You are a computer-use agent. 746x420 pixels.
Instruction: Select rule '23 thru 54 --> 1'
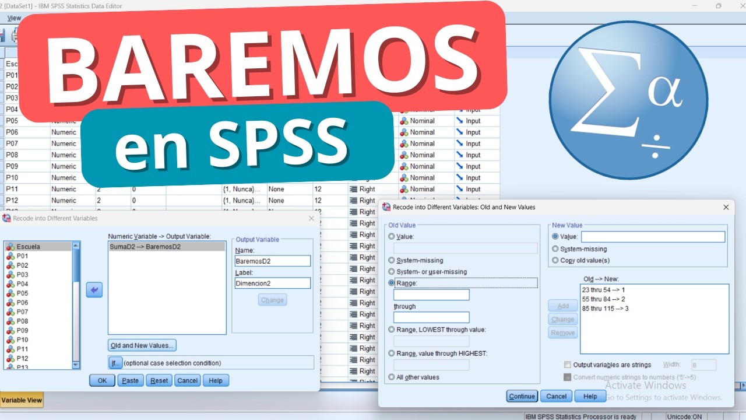(603, 289)
